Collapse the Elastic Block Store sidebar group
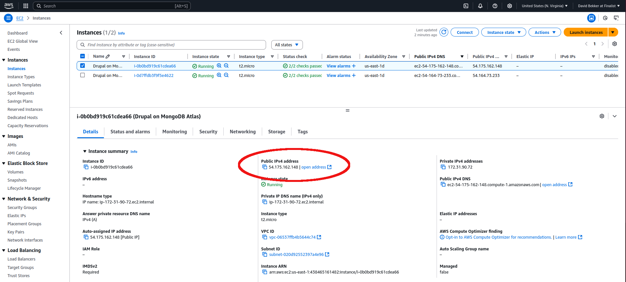Screen dimensions: 626x282 tap(4, 163)
